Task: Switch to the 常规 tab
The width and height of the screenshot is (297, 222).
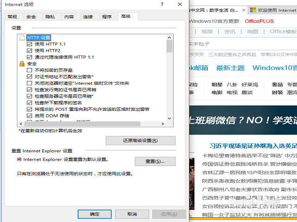Action: (x=13, y=17)
